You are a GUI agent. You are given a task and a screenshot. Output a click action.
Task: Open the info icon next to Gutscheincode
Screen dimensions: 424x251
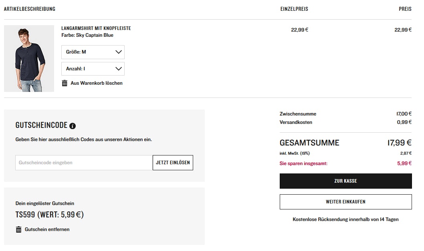73,126
